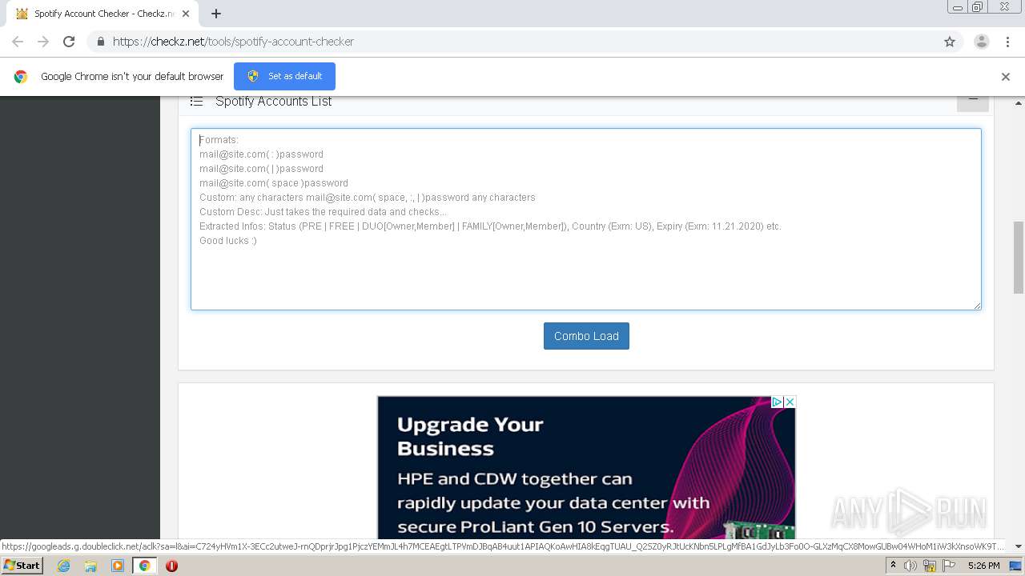Click the page vertical scrollbar thumb
The image size is (1025, 576).
pos(1019,257)
